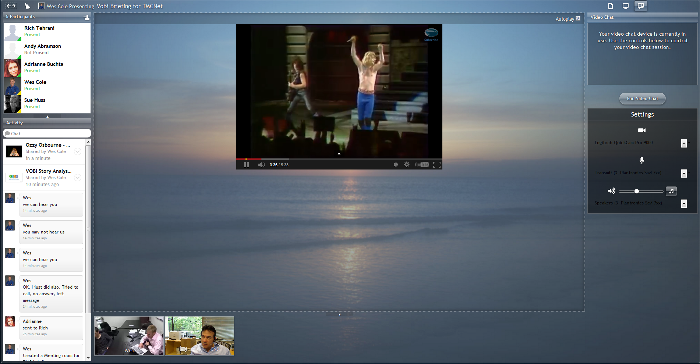Expand the Ozzy Osbourne shared item options

click(x=78, y=151)
